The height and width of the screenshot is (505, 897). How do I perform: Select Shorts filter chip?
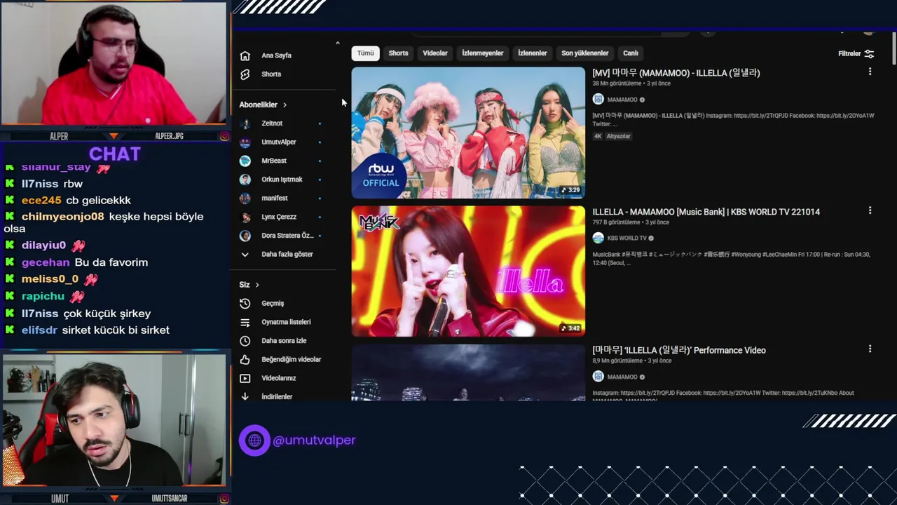398,53
